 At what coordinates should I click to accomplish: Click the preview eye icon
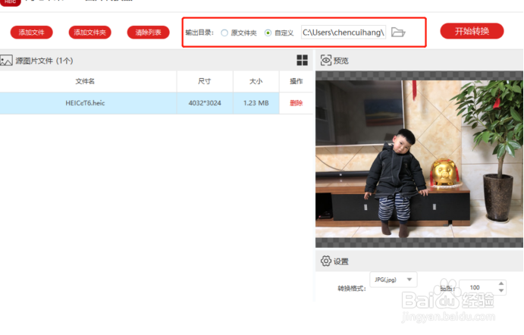coord(326,60)
